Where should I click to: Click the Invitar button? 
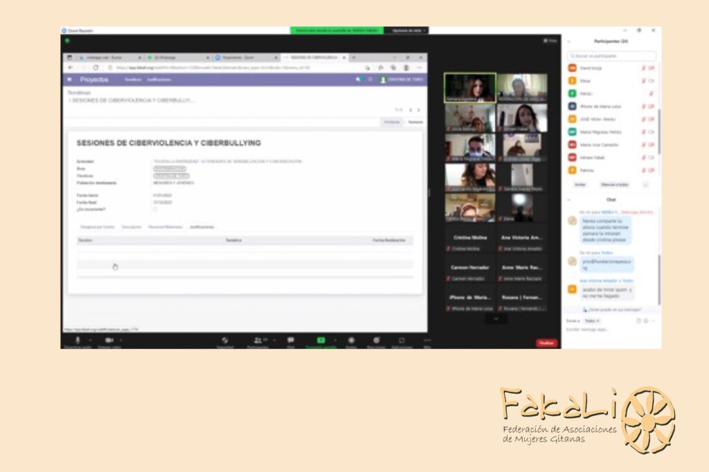[x=580, y=185]
